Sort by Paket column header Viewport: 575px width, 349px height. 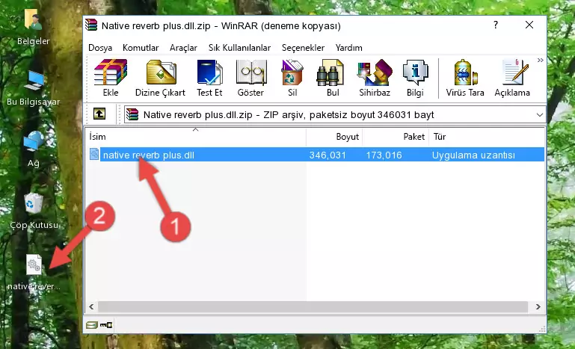[x=396, y=137]
